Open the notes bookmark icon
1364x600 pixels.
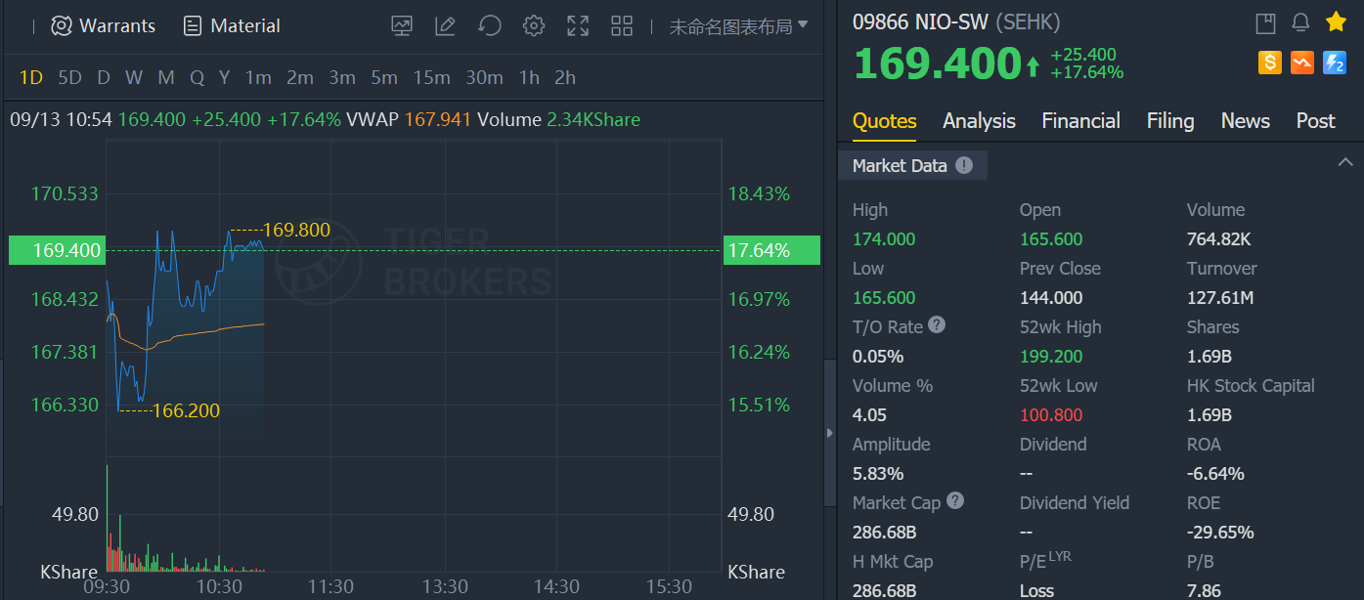coord(1265,22)
